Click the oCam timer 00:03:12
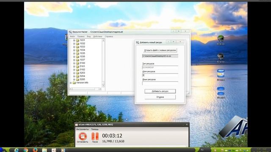This screenshot has width=271, height=152. coord(112,136)
